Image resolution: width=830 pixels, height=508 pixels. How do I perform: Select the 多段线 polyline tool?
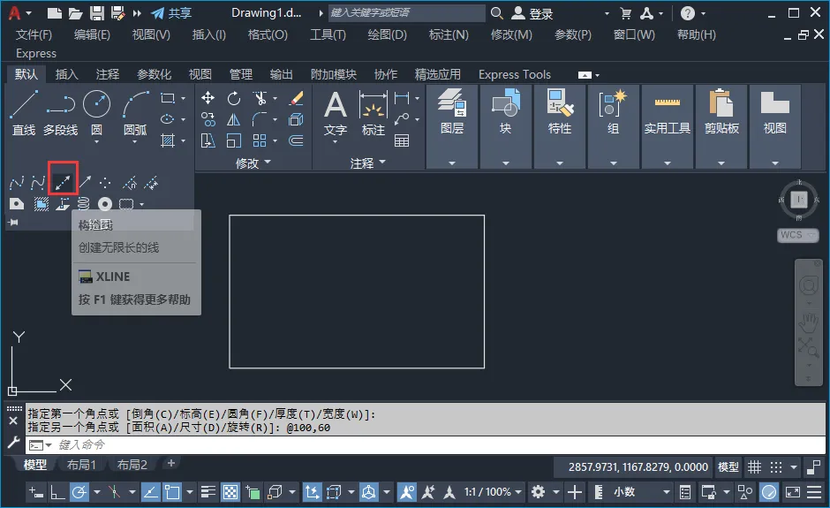pyautogui.click(x=60, y=112)
